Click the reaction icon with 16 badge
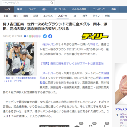 [77, 126]
